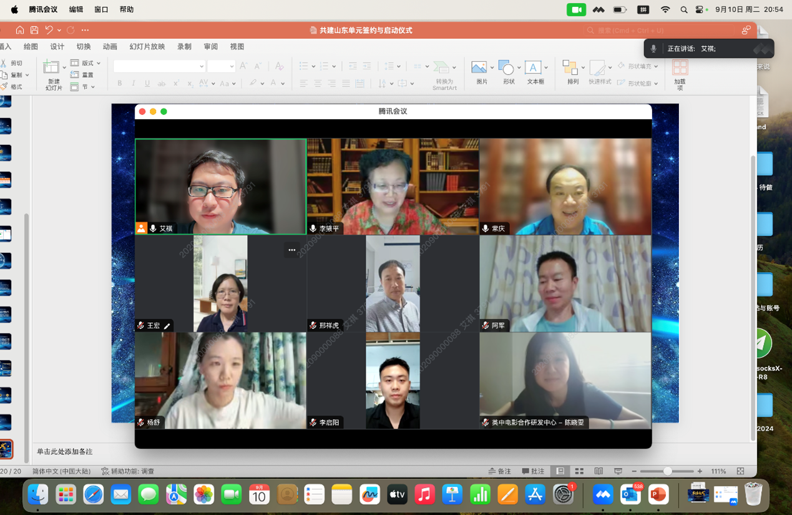792x515 pixels.
Task: Click the New Slide icon in ribbon
Action: (51, 67)
